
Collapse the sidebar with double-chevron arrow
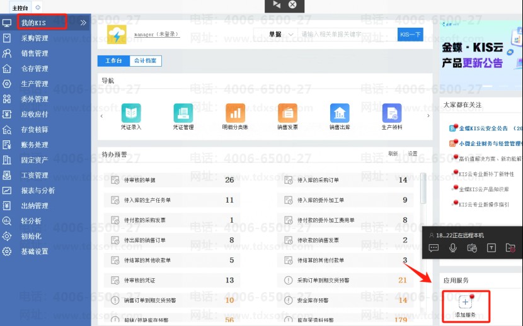pos(84,23)
